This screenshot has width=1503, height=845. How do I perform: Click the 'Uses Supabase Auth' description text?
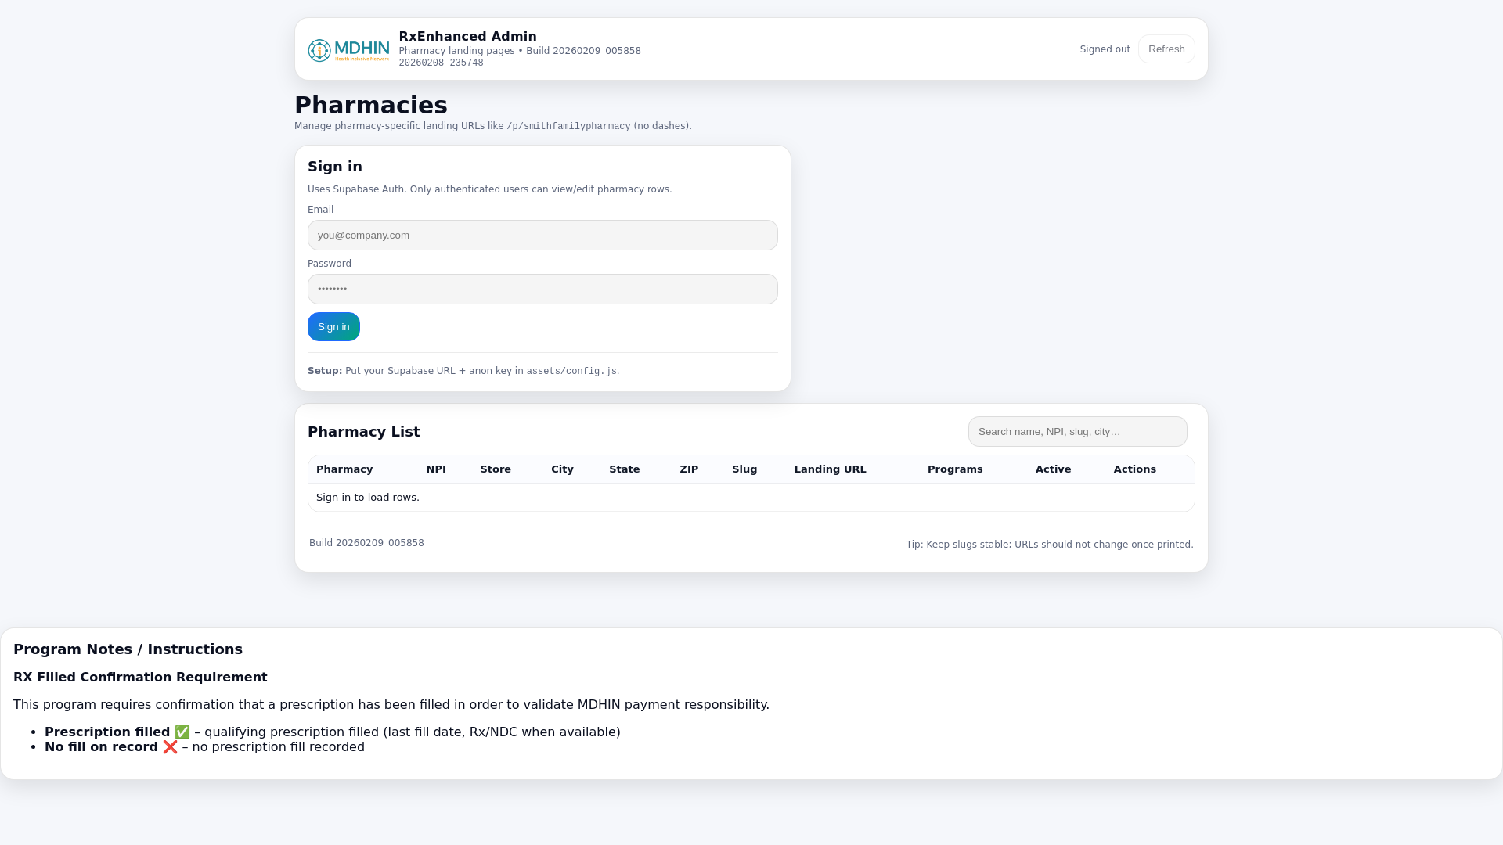pos(489,189)
